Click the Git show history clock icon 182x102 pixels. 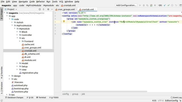click(x=172, y=5)
